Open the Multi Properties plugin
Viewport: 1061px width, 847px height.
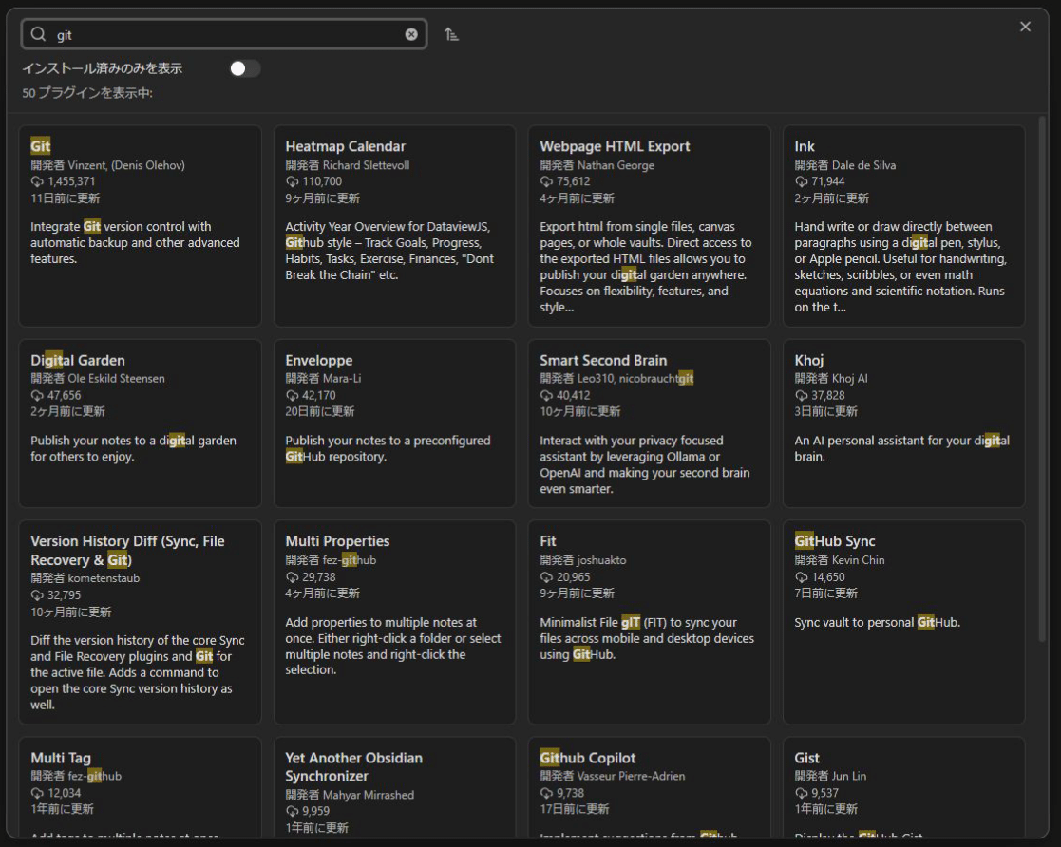tap(394, 622)
